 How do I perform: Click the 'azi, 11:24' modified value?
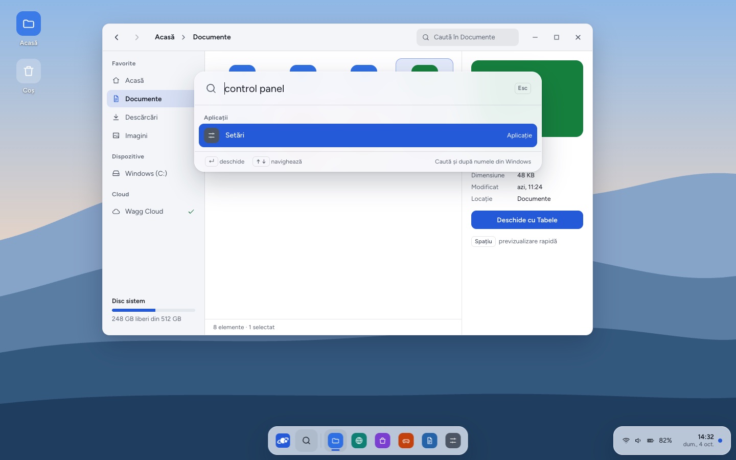530,187
